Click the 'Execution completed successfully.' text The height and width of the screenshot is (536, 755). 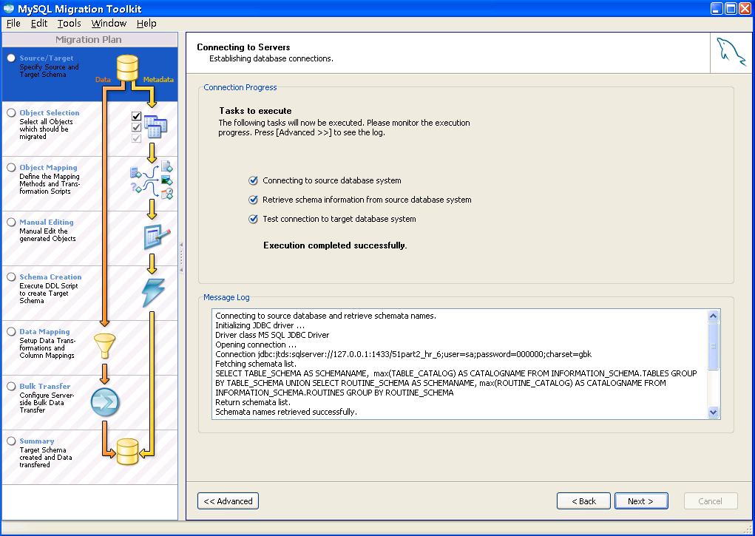335,245
